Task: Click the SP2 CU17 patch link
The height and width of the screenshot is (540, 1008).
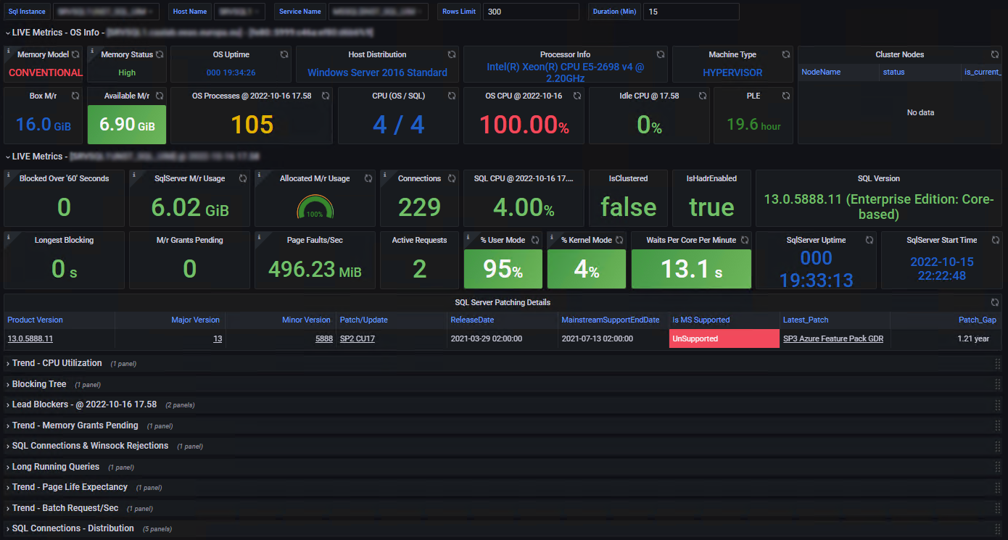Action: click(357, 338)
